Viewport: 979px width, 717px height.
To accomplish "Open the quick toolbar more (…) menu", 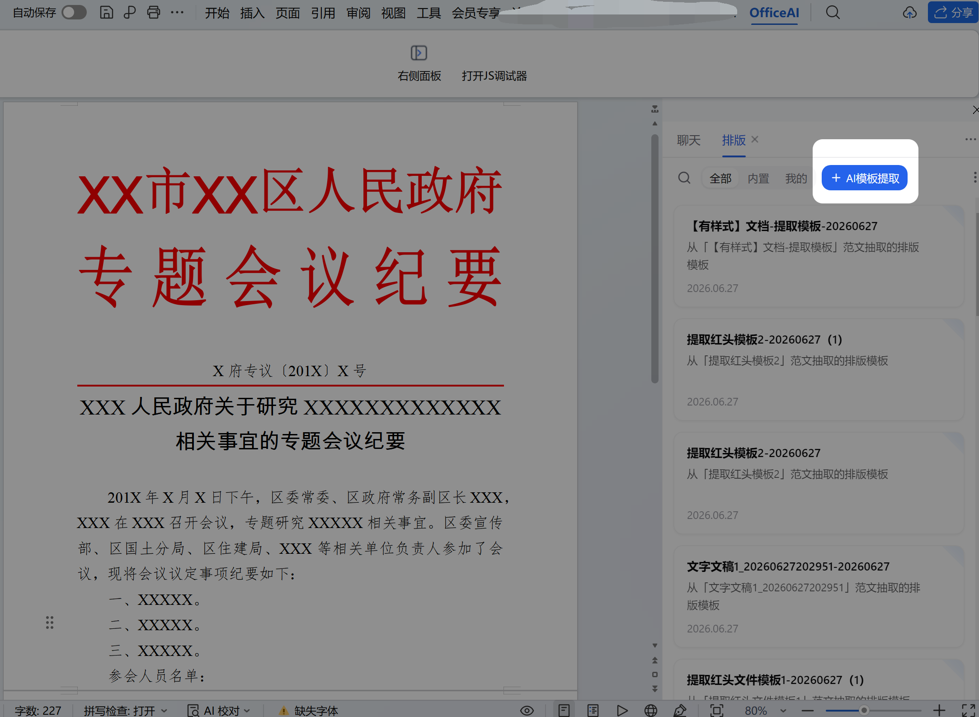I will point(177,13).
